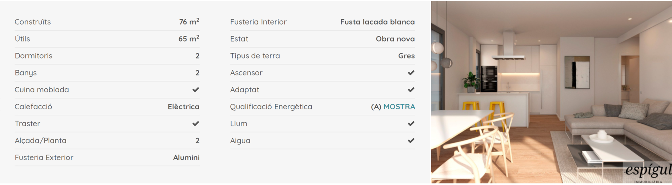Click the Alumini exterior joinery value
672x185 pixels.
coord(186,157)
